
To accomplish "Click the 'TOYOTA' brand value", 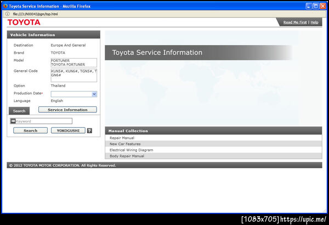I will (x=58, y=53).
